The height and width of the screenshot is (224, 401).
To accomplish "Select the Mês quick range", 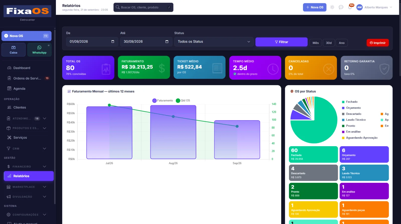I will pyautogui.click(x=316, y=43).
